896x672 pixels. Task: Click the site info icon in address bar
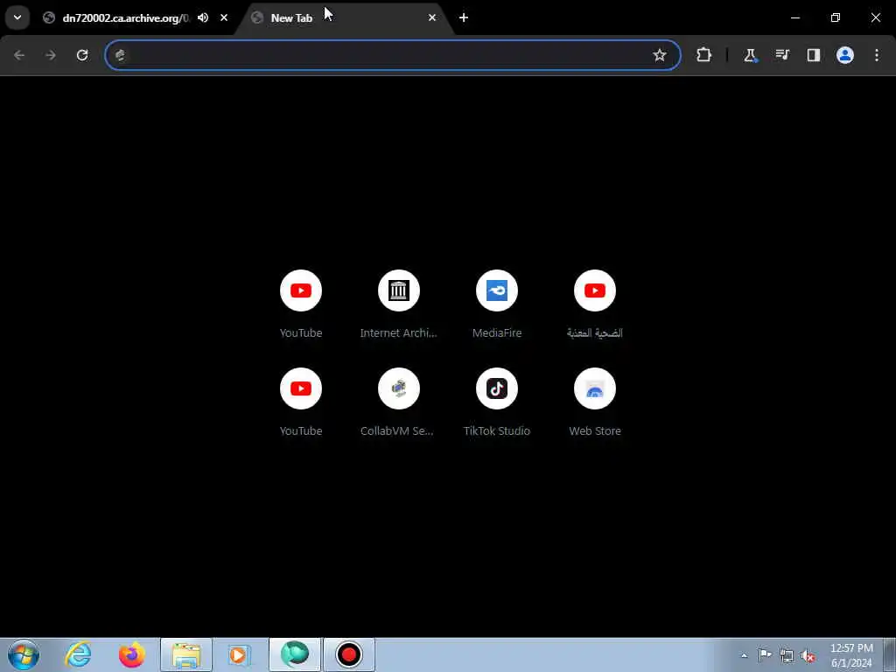pos(120,55)
